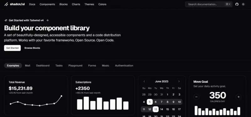
Task: Increase Move Goal with plus button
Action: (x=238, y=97)
